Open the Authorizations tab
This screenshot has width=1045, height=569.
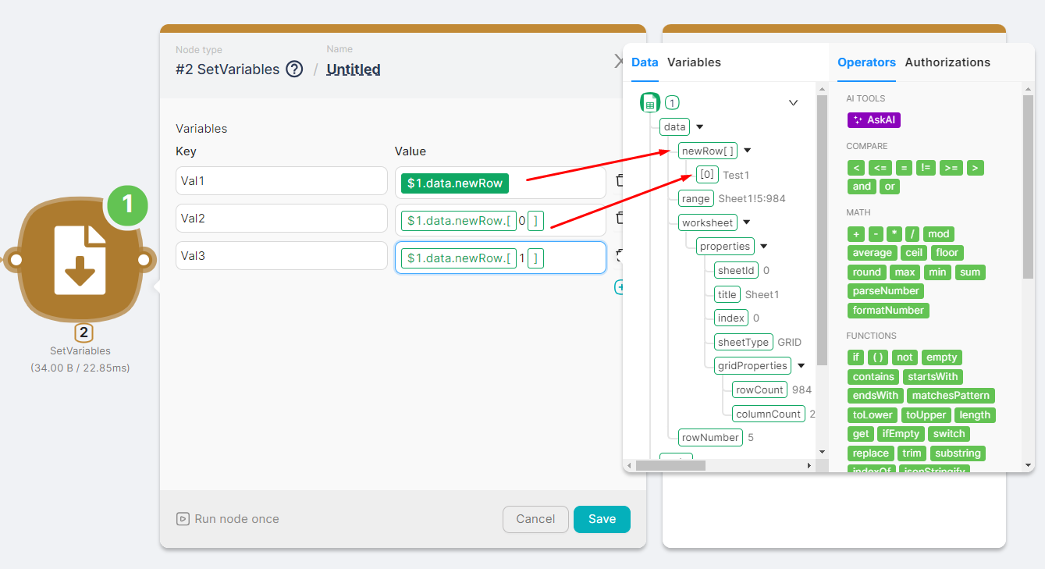[947, 62]
